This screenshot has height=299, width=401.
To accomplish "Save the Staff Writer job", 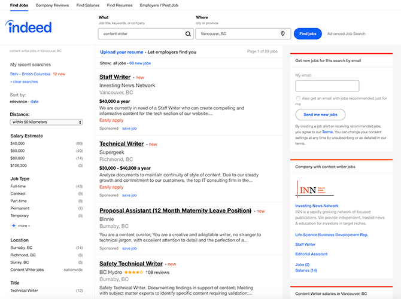I will [129, 129].
